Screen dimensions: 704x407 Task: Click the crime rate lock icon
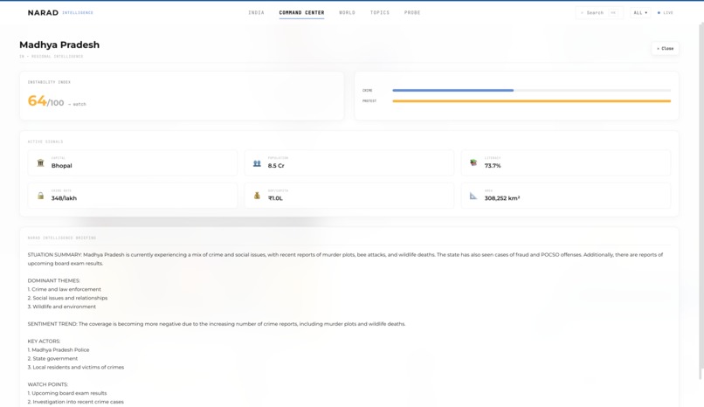40,196
